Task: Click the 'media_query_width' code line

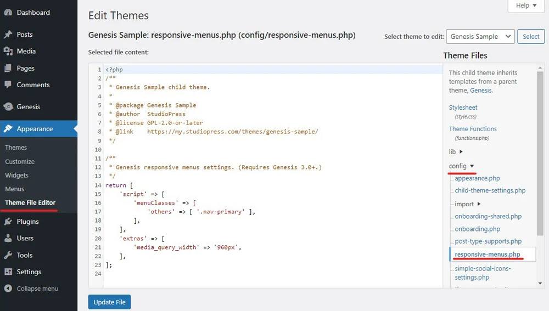Action: tap(187, 247)
